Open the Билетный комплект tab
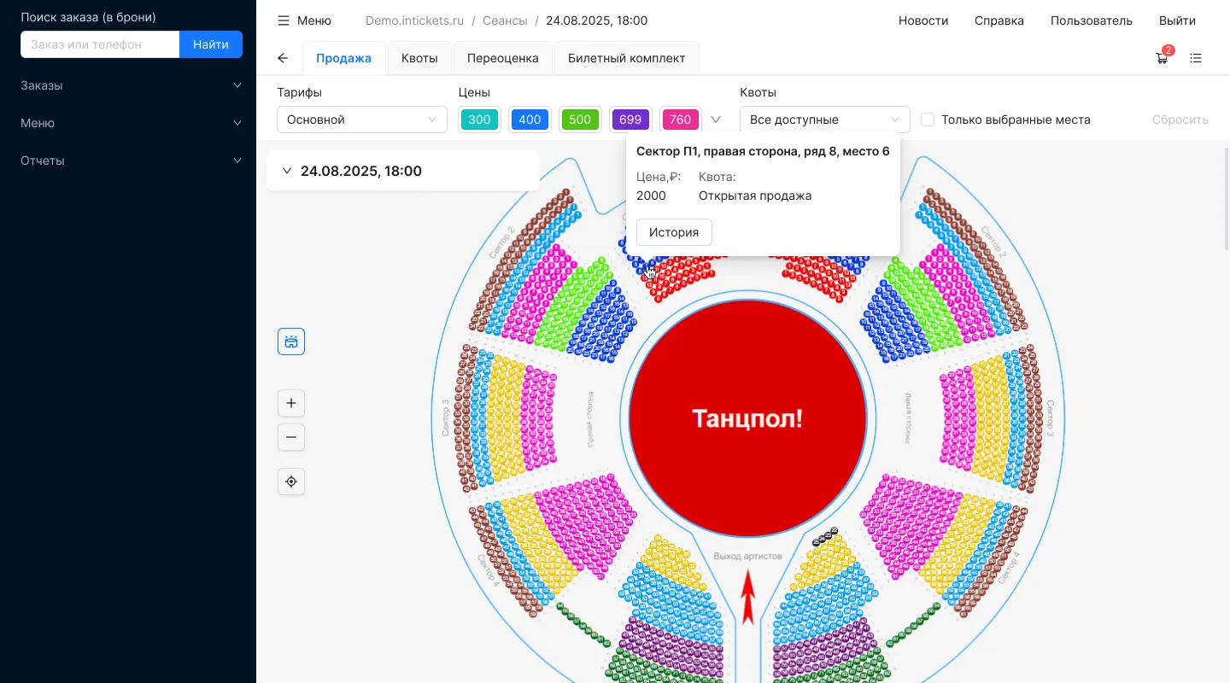 pos(626,58)
